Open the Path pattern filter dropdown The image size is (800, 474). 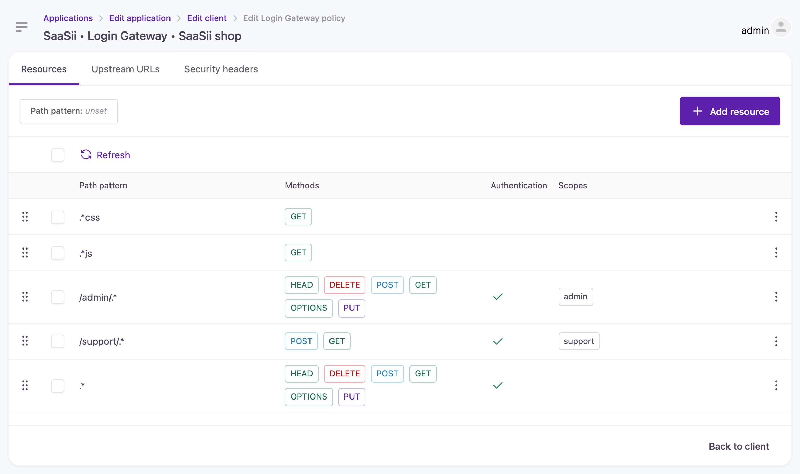pos(69,111)
